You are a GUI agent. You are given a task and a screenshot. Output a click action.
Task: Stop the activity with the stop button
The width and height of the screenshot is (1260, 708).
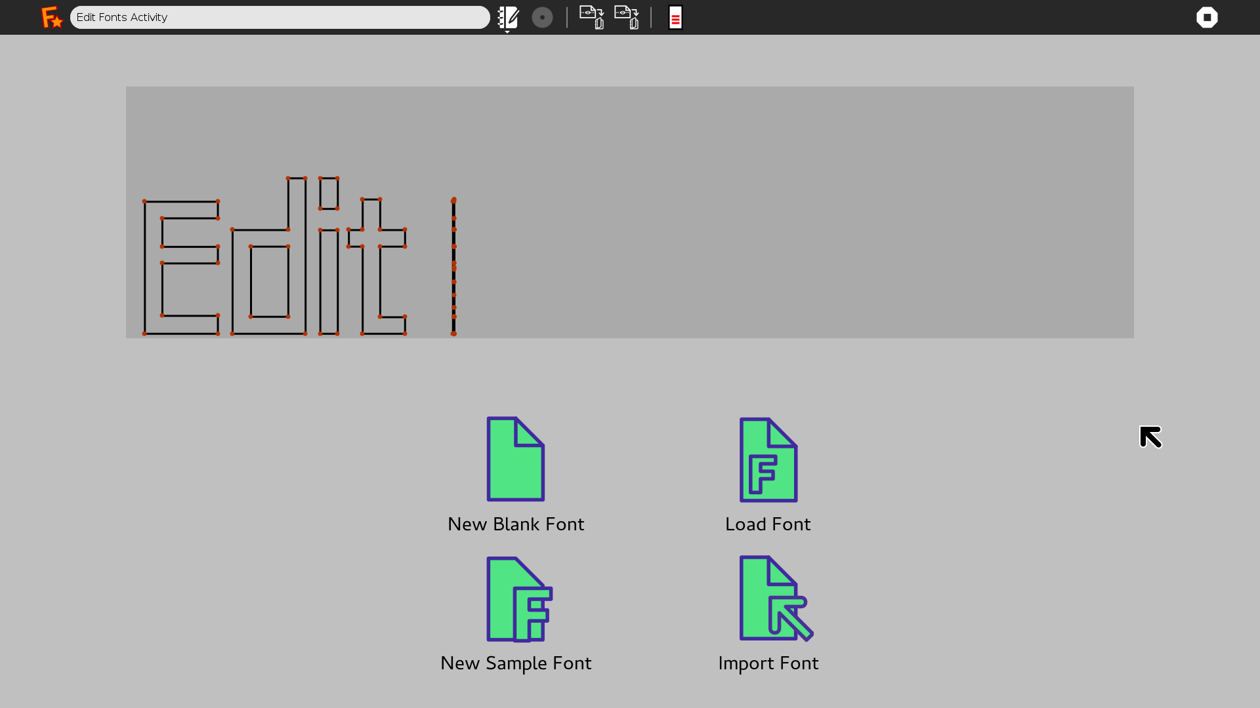coord(1206,18)
